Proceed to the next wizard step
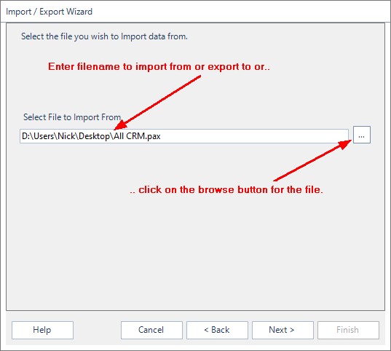This screenshot has width=391, height=351. tap(283, 330)
